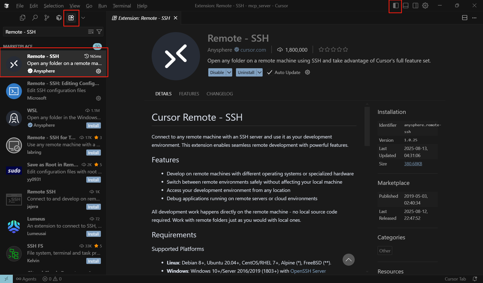Select the sudo Save as Root icon
483x283 pixels.
pos(14,171)
